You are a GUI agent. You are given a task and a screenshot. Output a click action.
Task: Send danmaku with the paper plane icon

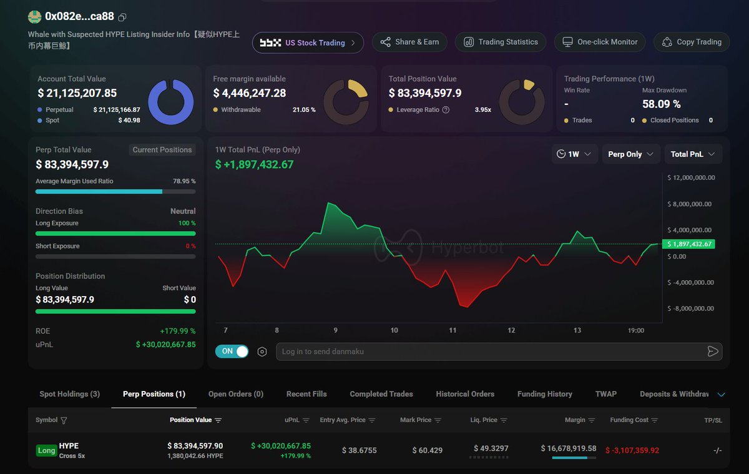point(713,352)
